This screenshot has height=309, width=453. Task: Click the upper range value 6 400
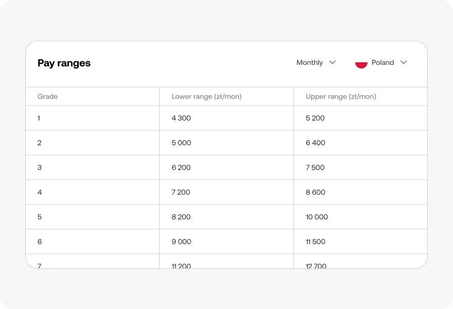[316, 143]
